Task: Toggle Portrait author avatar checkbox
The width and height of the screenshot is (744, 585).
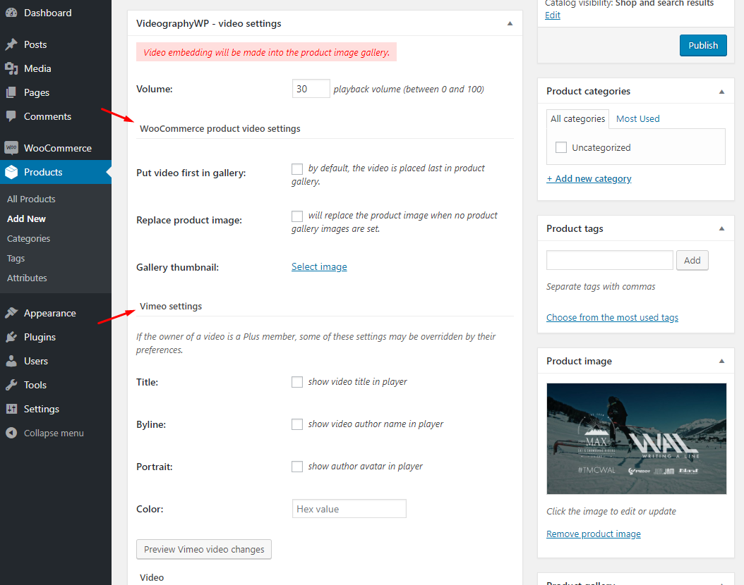Action: pyautogui.click(x=297, y=467)
